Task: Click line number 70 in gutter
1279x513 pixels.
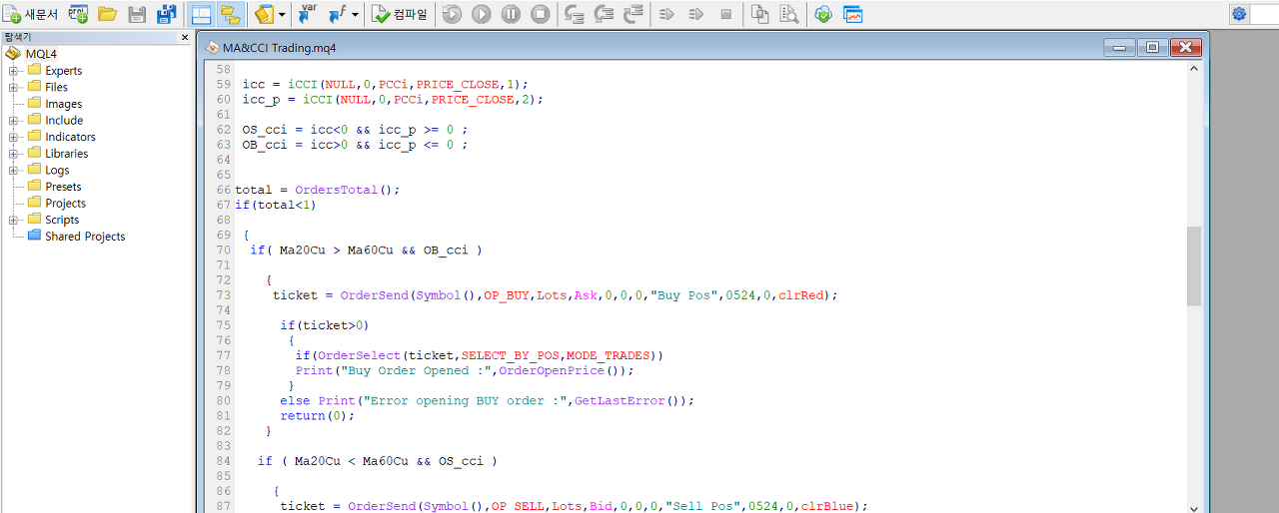Action: tap(223, 251)
